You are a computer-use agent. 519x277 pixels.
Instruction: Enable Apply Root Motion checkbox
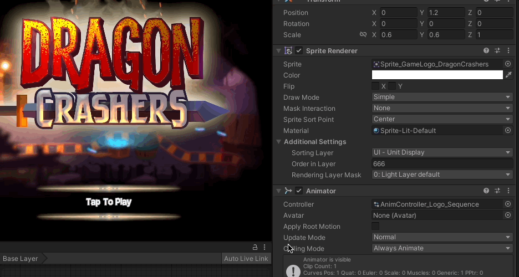pos(375,226)
